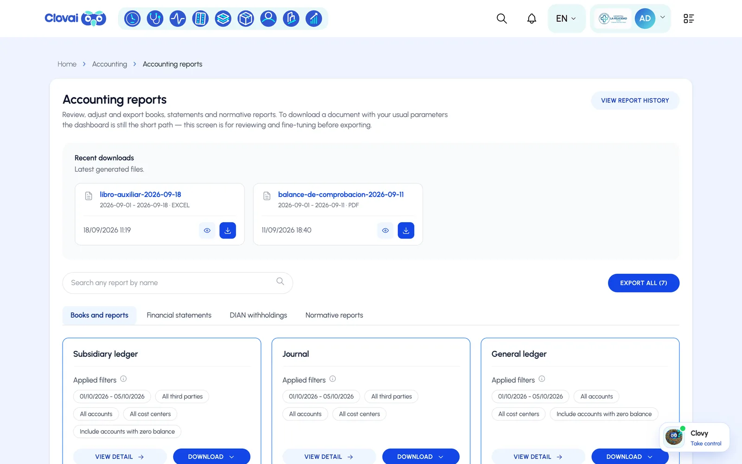Preview balance-de-comprobacion file with eye icon
This screenshot has width=742, height=464.
click(385, 231)
